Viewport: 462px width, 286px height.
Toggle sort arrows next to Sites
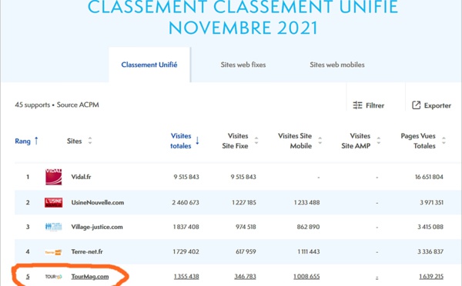90,141
